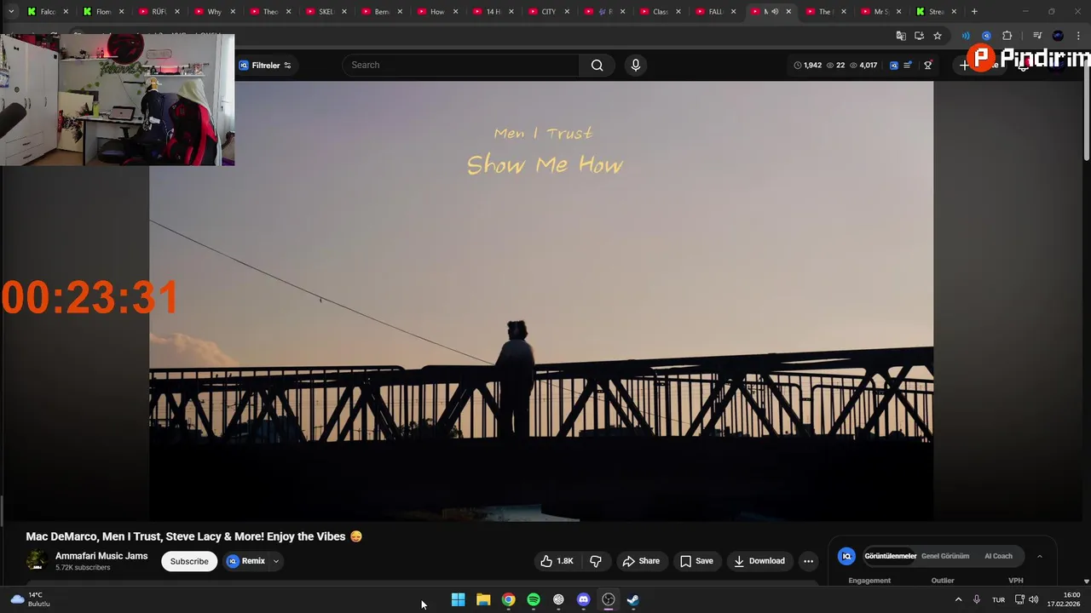The image size is (1091, 613).
Task: Open Ammafari Music Jams channel avatar
Action: click(x=36, y=560)
